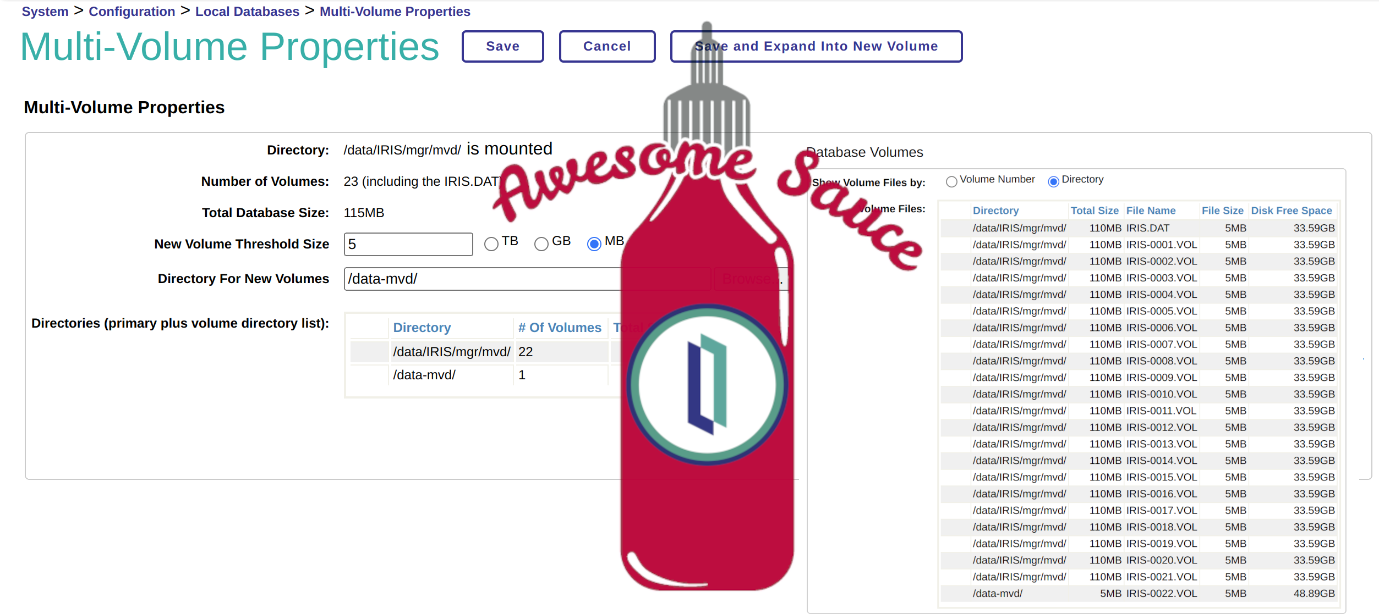Screen dimensions: 1379x614
Task: Select the GB size unit radio button
Action: (541, 244)
